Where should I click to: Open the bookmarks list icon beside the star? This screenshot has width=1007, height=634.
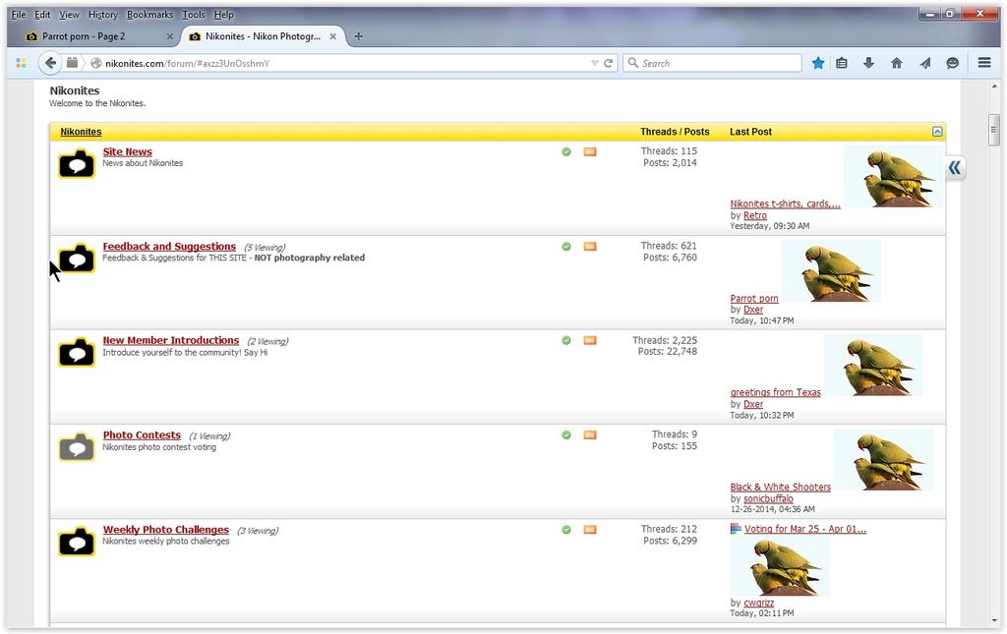[x=842, y=63]
